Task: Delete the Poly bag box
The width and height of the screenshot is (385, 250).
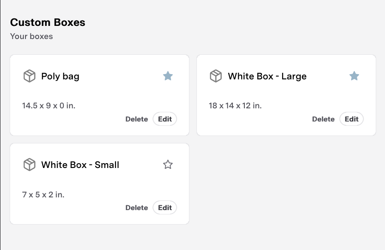Action: tap(137, 119)
